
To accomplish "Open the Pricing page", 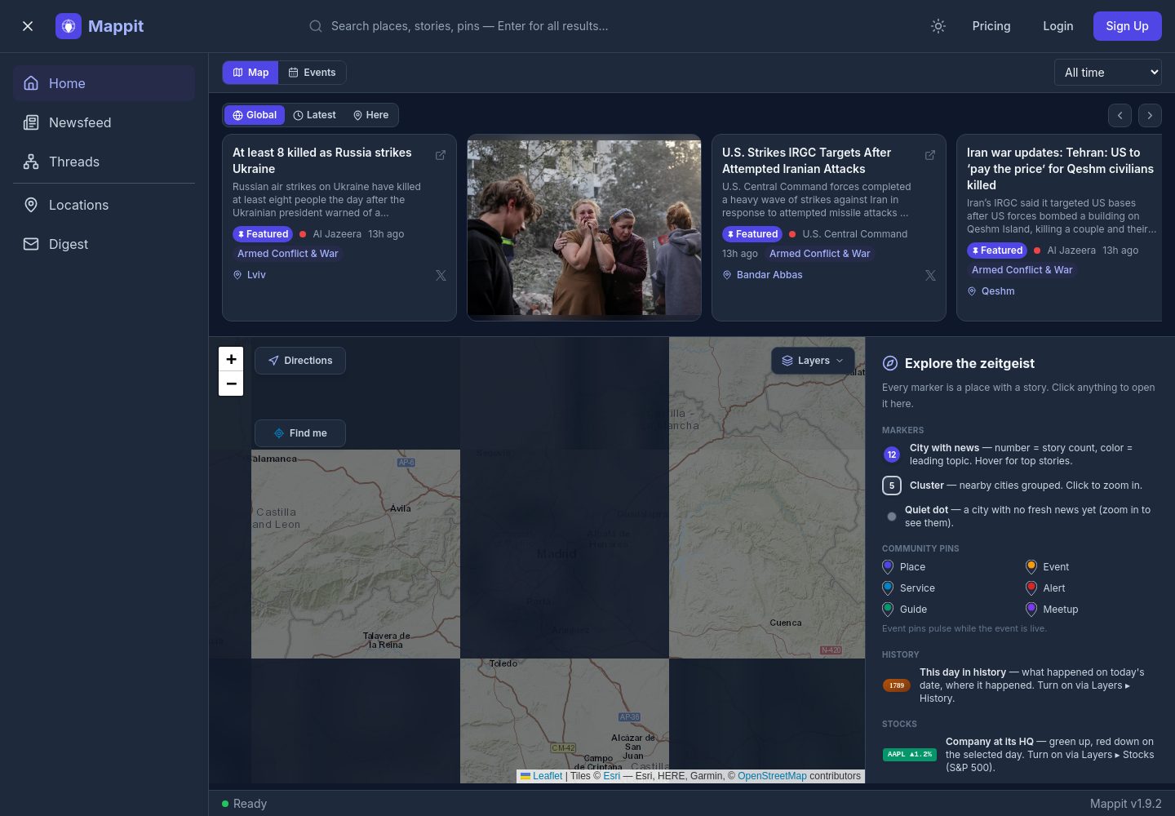I will (991, 26).
